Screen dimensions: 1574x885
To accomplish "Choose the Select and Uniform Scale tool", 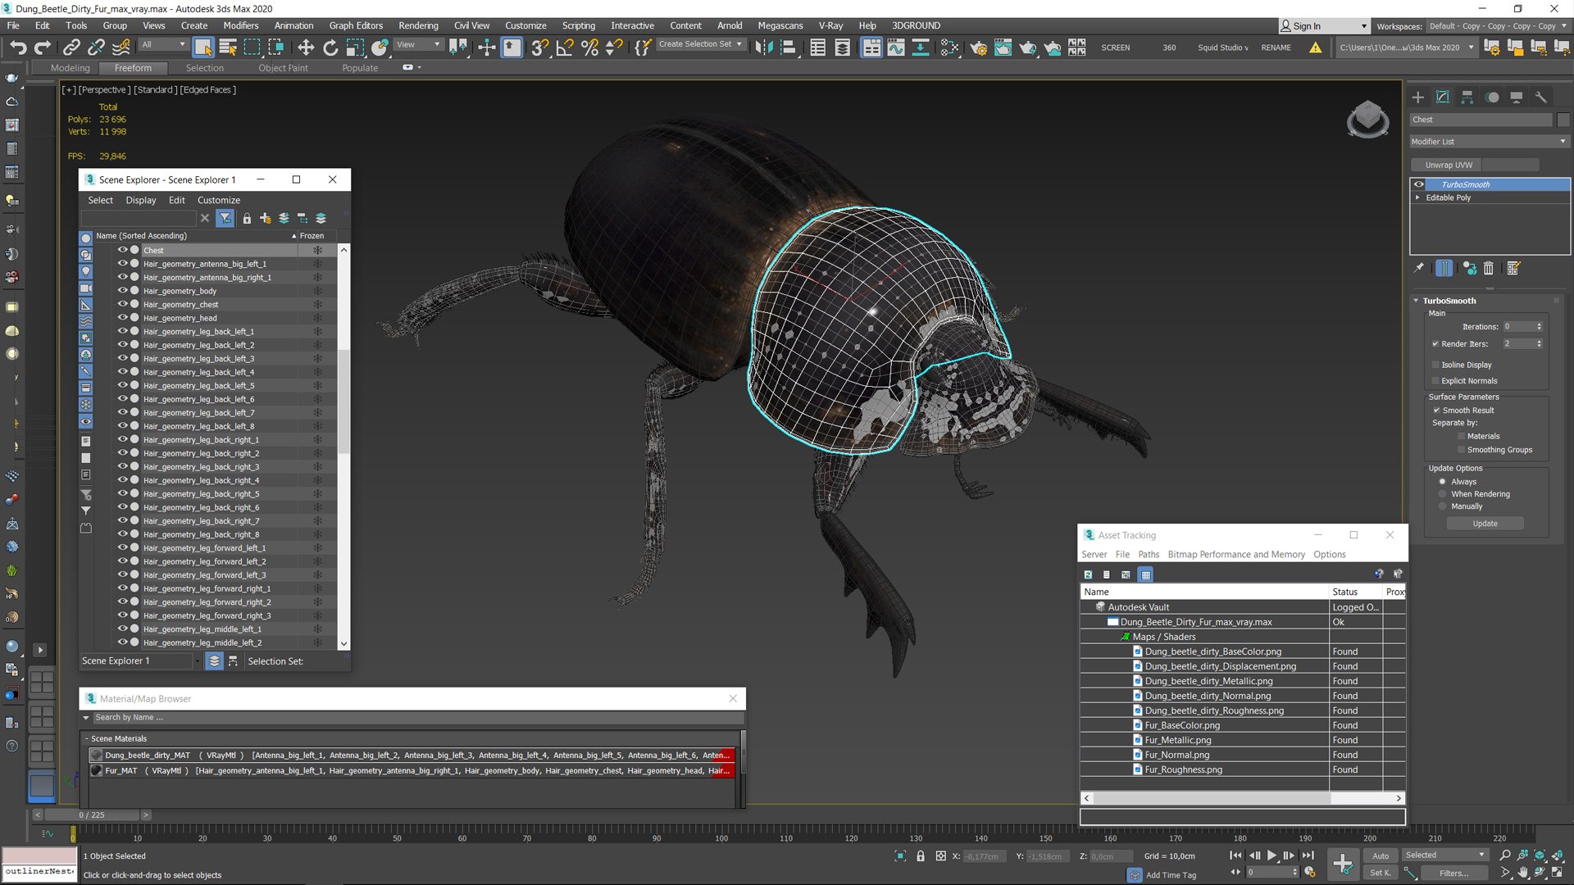I will tap(355, 48).
